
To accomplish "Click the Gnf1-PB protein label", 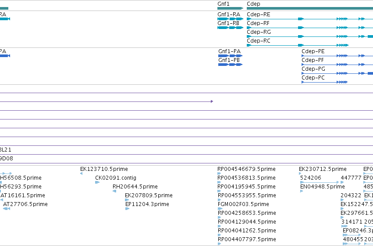I will click(x=229, y=60).
